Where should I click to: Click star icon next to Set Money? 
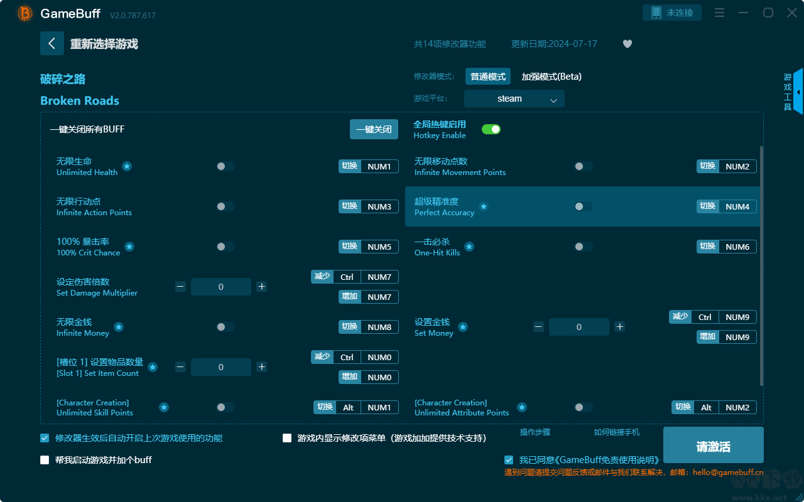463,327
